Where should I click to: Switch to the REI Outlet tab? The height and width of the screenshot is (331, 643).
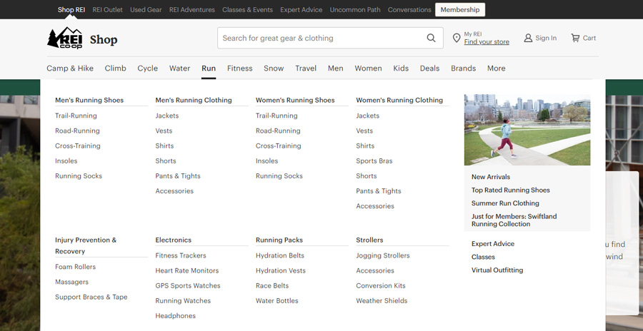coord(107,10)
